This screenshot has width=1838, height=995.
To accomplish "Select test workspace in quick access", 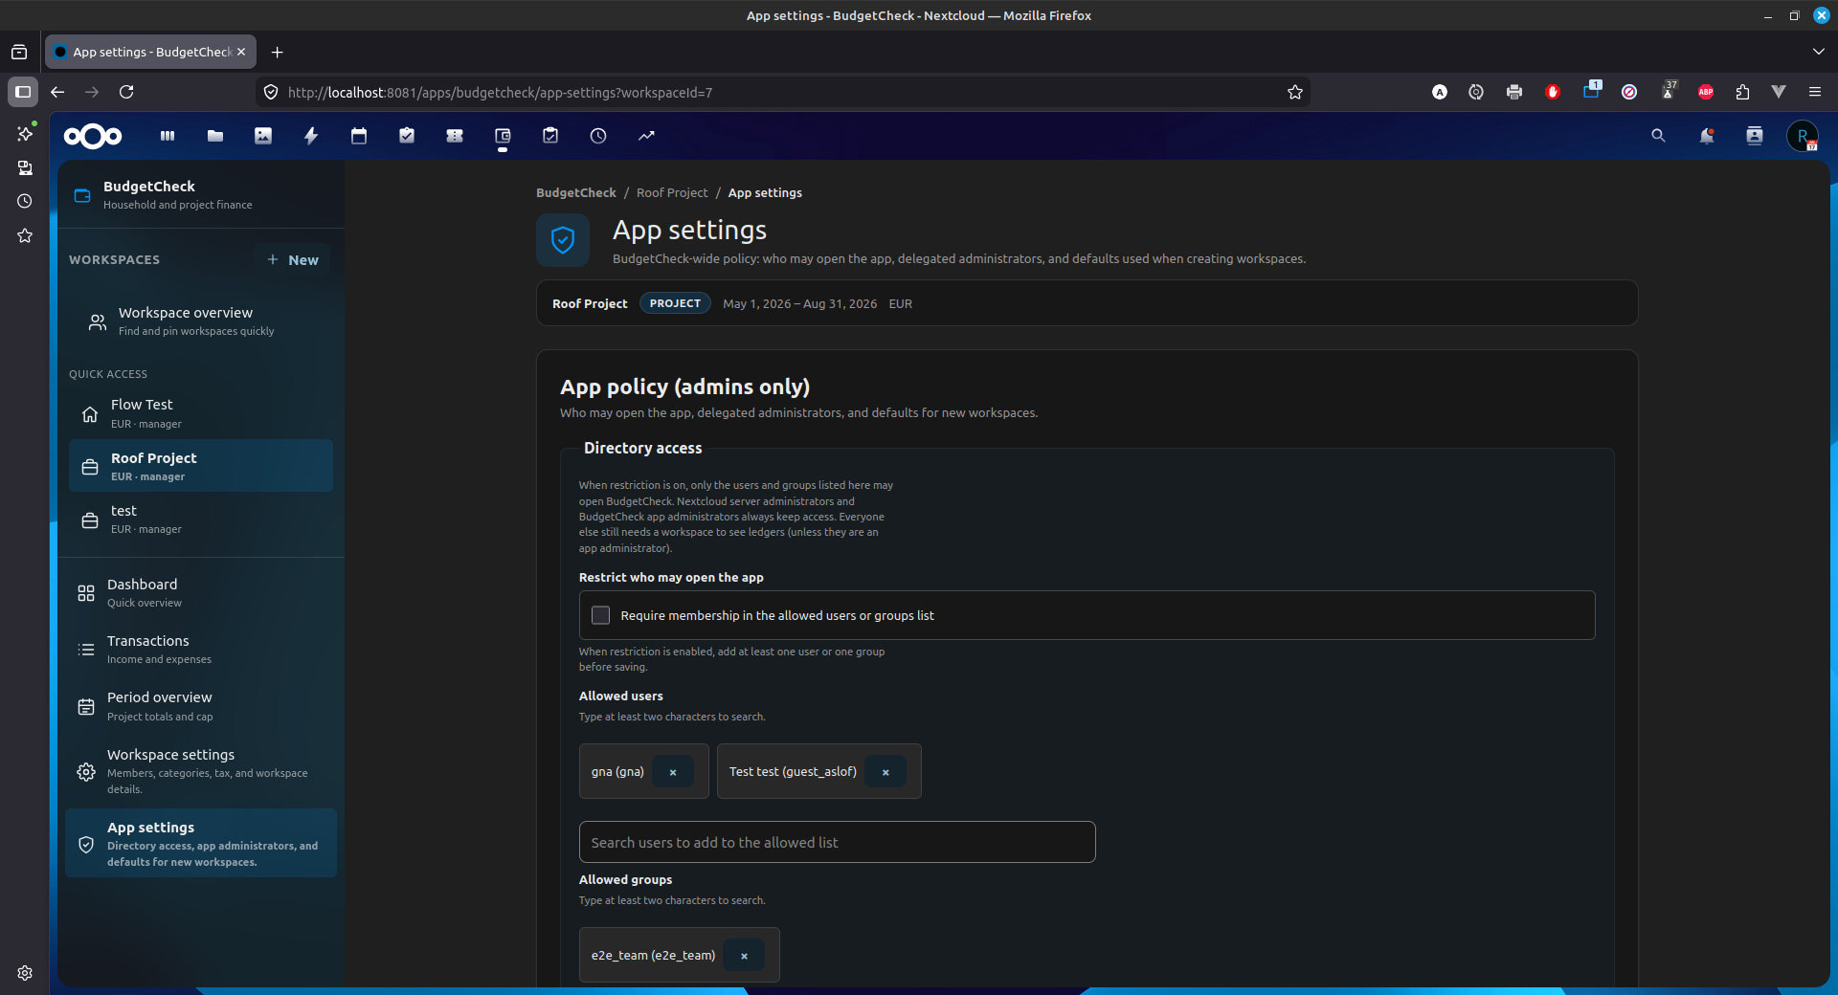I will pos(201,519).
